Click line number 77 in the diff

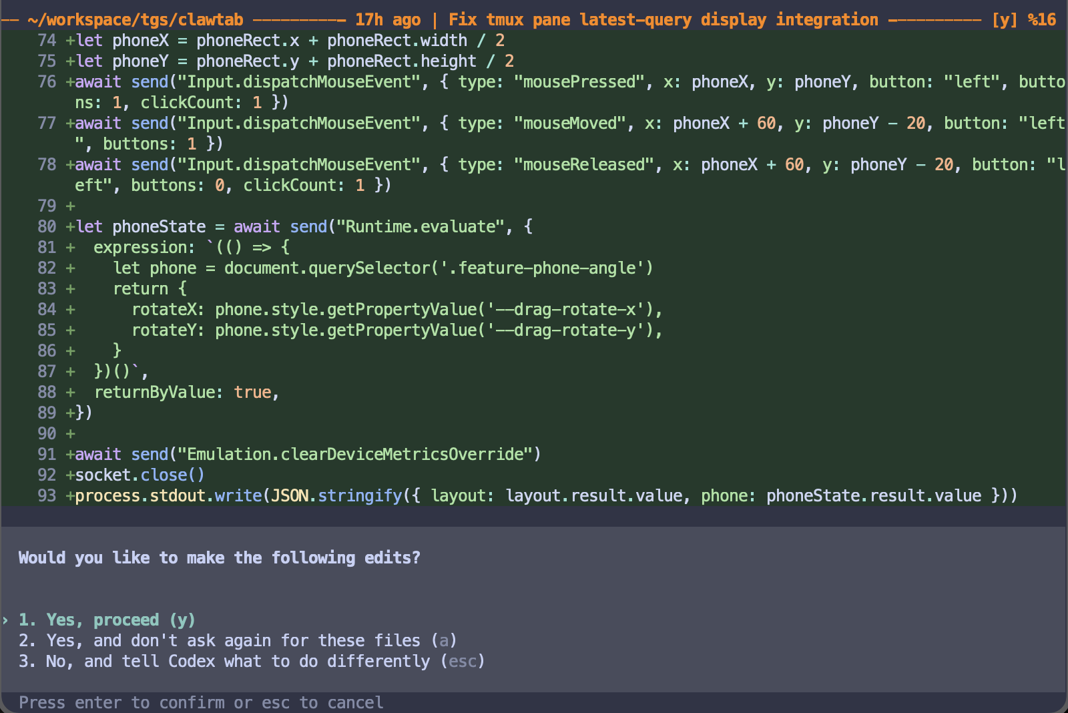tap(47, 124)
